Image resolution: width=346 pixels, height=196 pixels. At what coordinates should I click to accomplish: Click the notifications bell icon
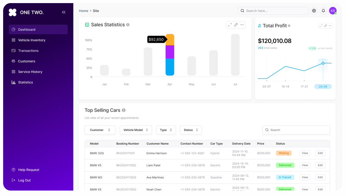click(323, 11)
